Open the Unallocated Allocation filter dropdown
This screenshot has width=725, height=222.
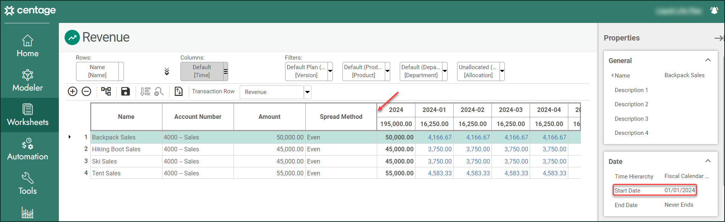point(502,71)
